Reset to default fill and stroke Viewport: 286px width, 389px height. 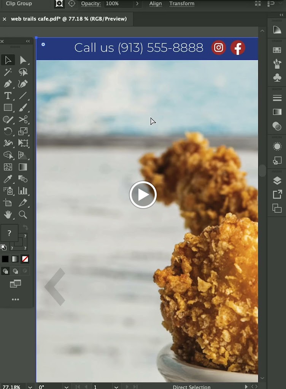[x=3, y=247]
